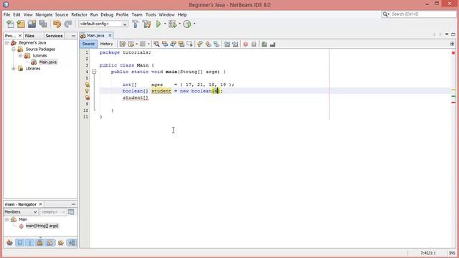This screenshot has height=258, width=459.
Task: Collapse the main method code fold
Action: (94, 72)
